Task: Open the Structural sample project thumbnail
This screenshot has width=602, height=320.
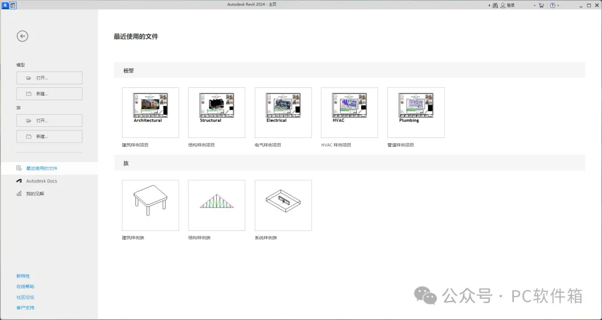Action: click(216, 112)
